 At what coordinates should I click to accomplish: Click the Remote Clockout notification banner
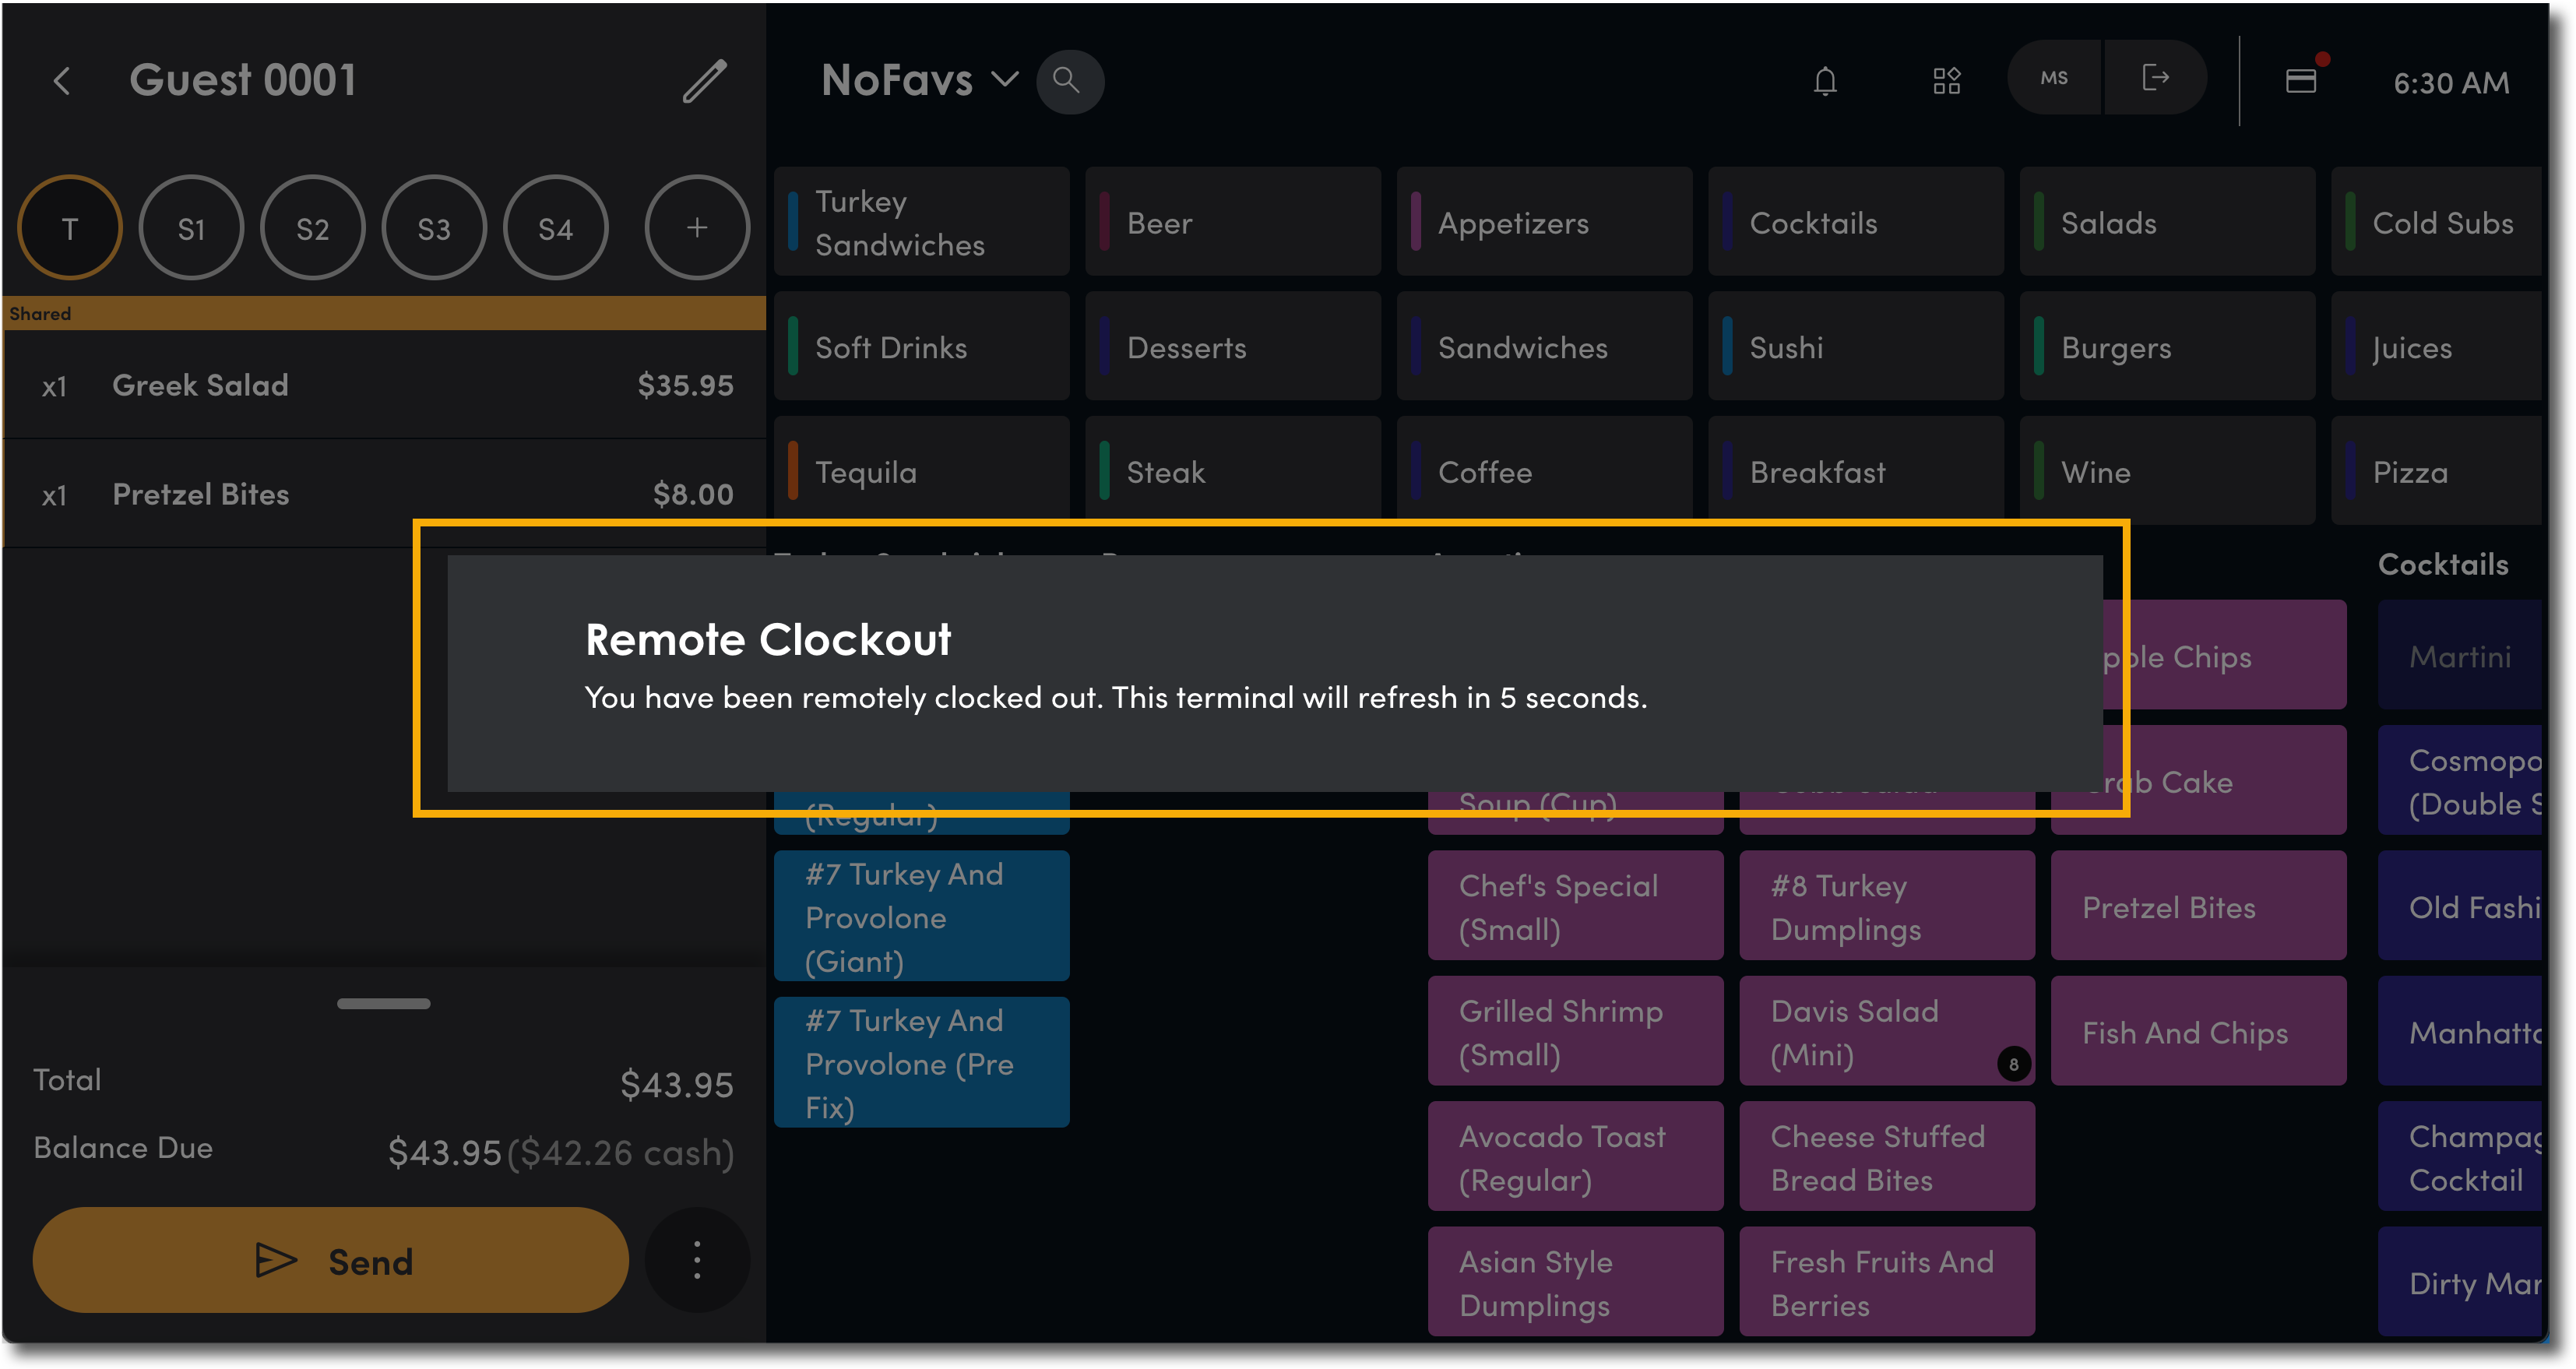coord(1274,673)
